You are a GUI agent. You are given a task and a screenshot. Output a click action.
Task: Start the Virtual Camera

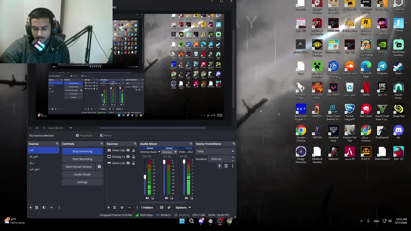pos(79,167)
